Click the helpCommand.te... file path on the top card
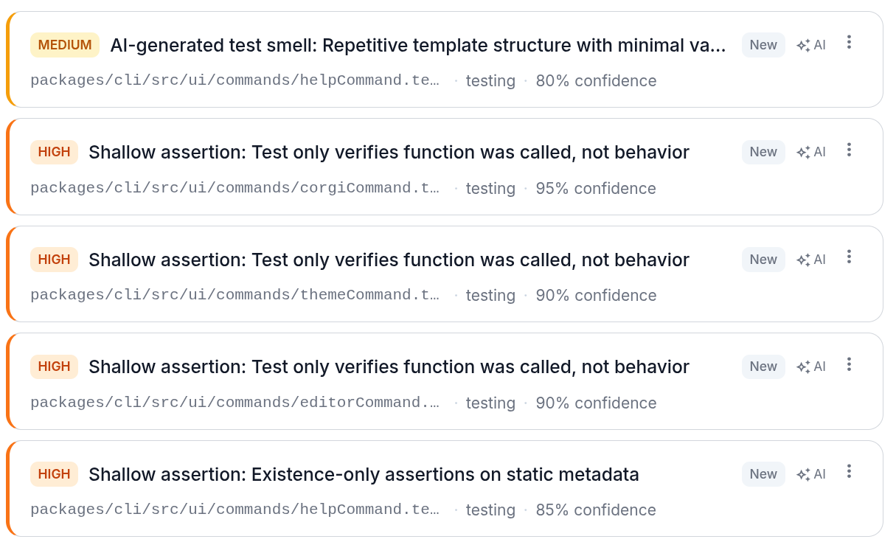This screenshot has height=542, width=896. tap(236, 80)
